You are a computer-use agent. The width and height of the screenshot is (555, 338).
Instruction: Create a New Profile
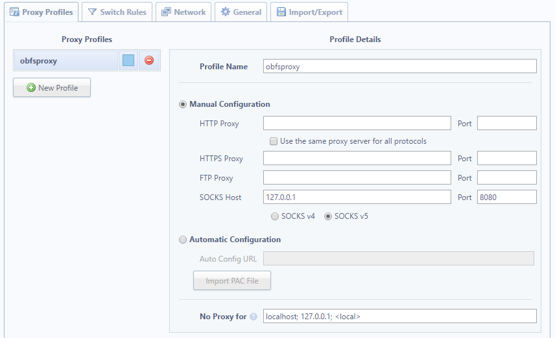coord(52,87)
